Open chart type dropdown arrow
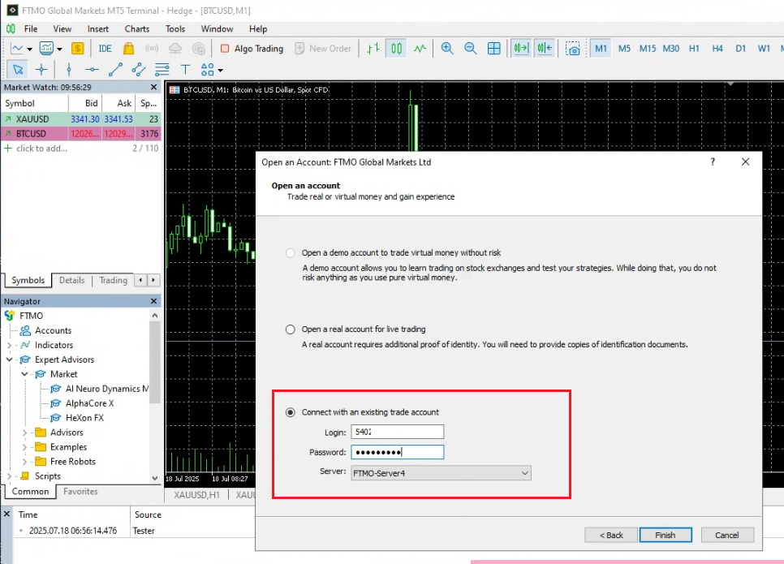The image size is (784, 564). click(x=29, y=49)
